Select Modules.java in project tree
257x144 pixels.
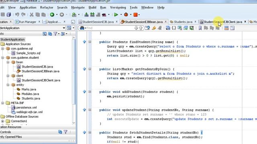[30, 94]
